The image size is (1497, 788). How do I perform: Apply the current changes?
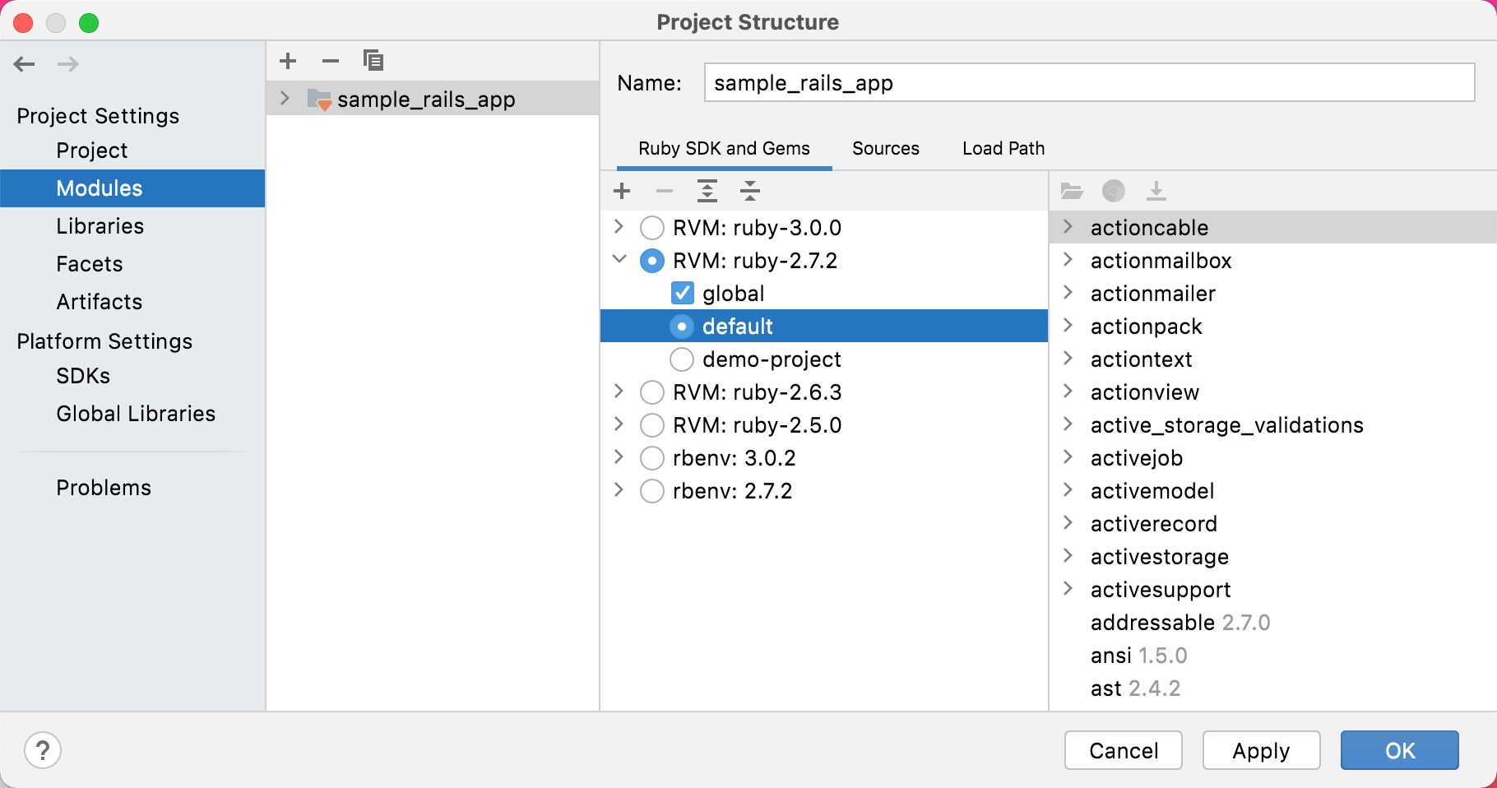tap(1261, 750)
